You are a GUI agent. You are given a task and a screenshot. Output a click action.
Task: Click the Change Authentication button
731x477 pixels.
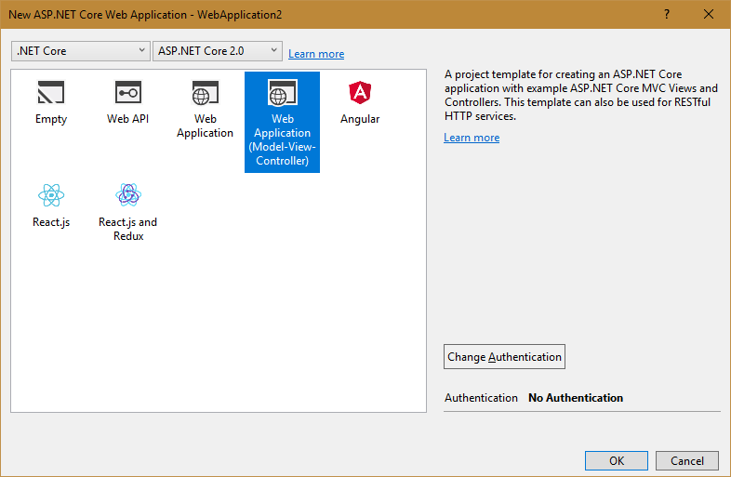pyautogui.click(x=504, y=357)
